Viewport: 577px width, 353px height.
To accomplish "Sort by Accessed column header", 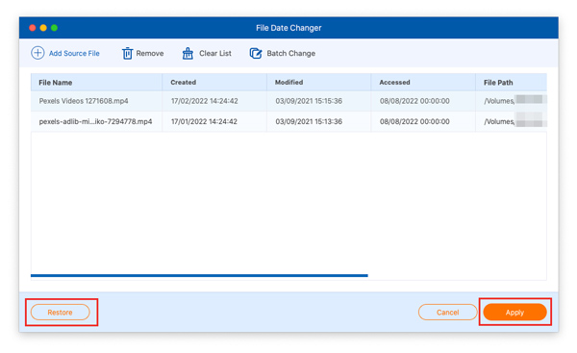I will (x=423, y=83).
